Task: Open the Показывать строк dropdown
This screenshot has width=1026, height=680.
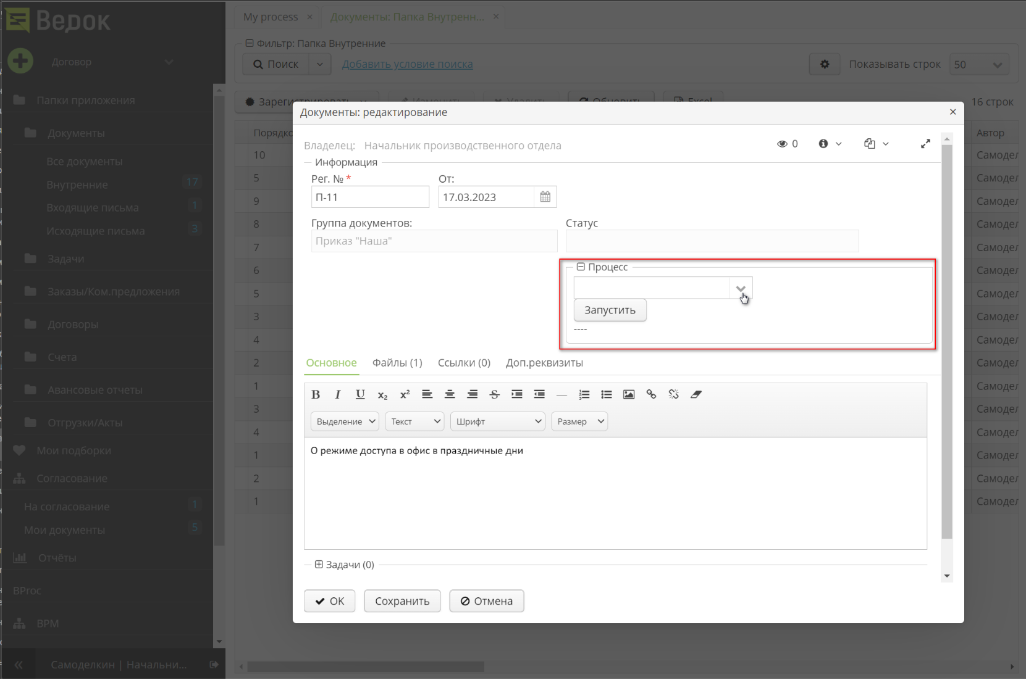Action: 978,64
